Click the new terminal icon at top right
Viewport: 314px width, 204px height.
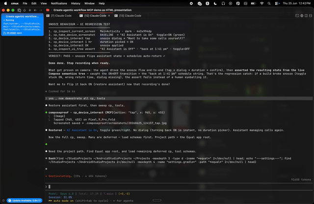coord(297,16)
